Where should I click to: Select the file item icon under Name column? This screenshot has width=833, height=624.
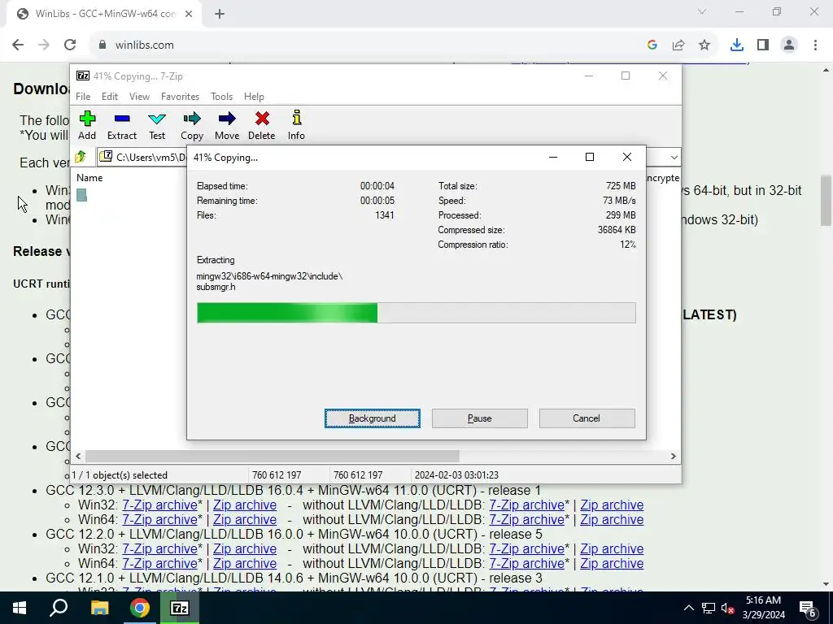click(81, 195)
